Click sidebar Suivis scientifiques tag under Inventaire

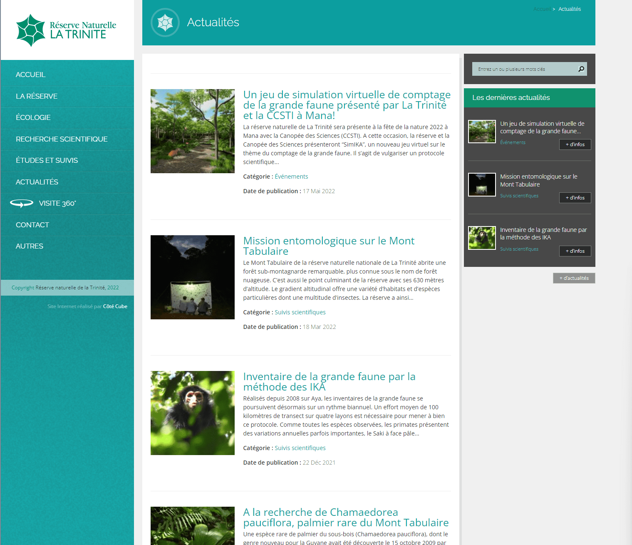tap(519, 249)
